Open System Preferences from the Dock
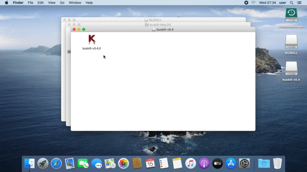Image resolution: width=307 pixels, height=172 pixels. point(244,163)
